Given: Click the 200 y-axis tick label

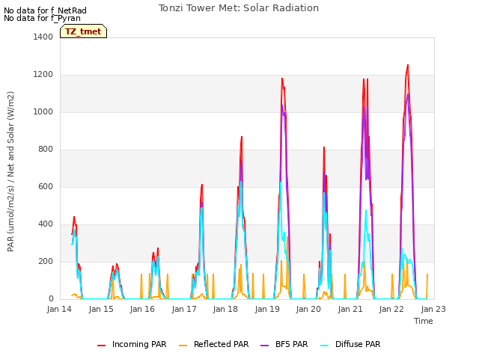Looking at the screenshot, I should coord(46,261).
